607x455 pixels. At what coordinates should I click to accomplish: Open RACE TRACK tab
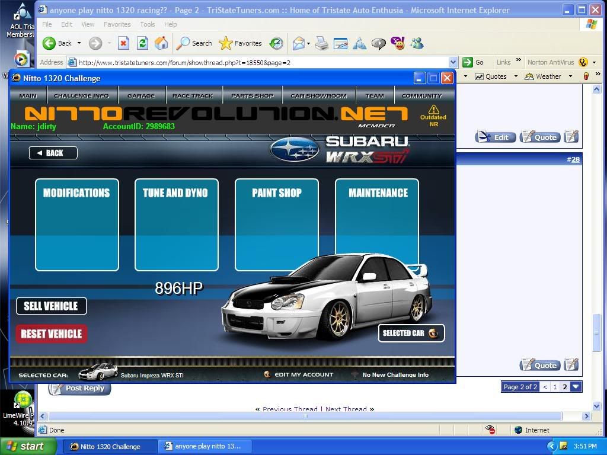[193, 95]
